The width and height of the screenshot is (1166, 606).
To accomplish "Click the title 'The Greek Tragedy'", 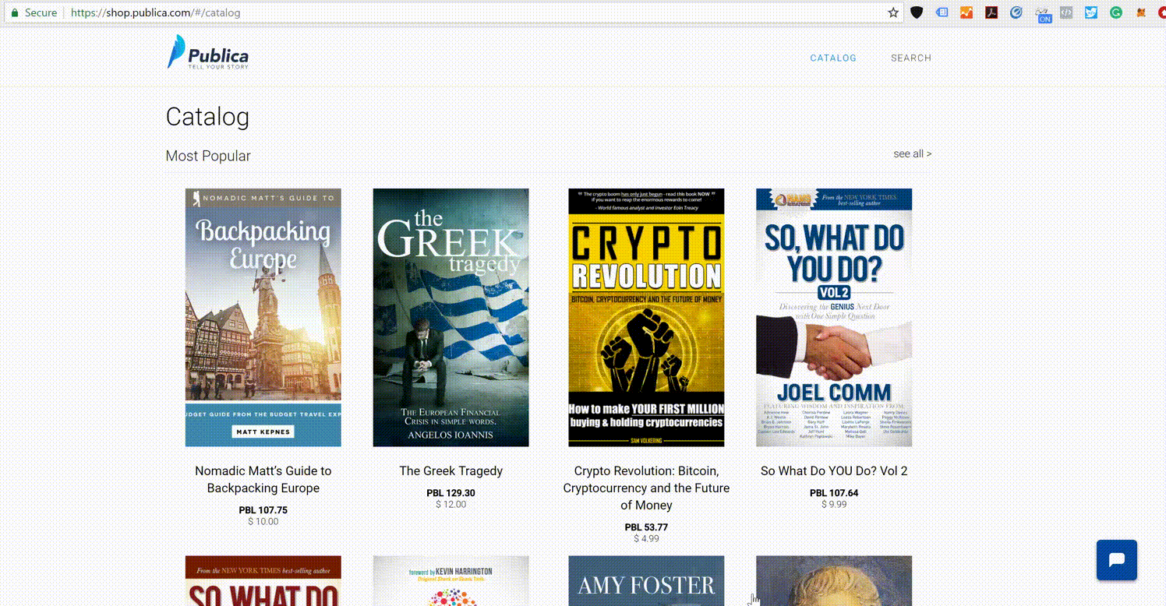I will (x=450, y=470).
